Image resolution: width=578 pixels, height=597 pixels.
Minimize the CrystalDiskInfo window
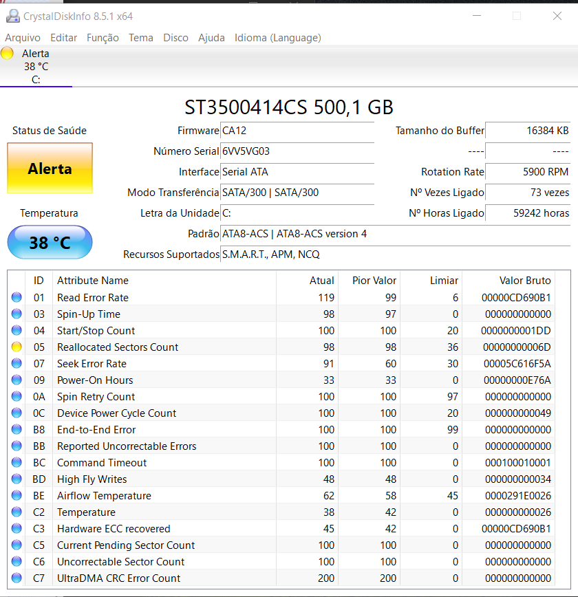point(477,16)
